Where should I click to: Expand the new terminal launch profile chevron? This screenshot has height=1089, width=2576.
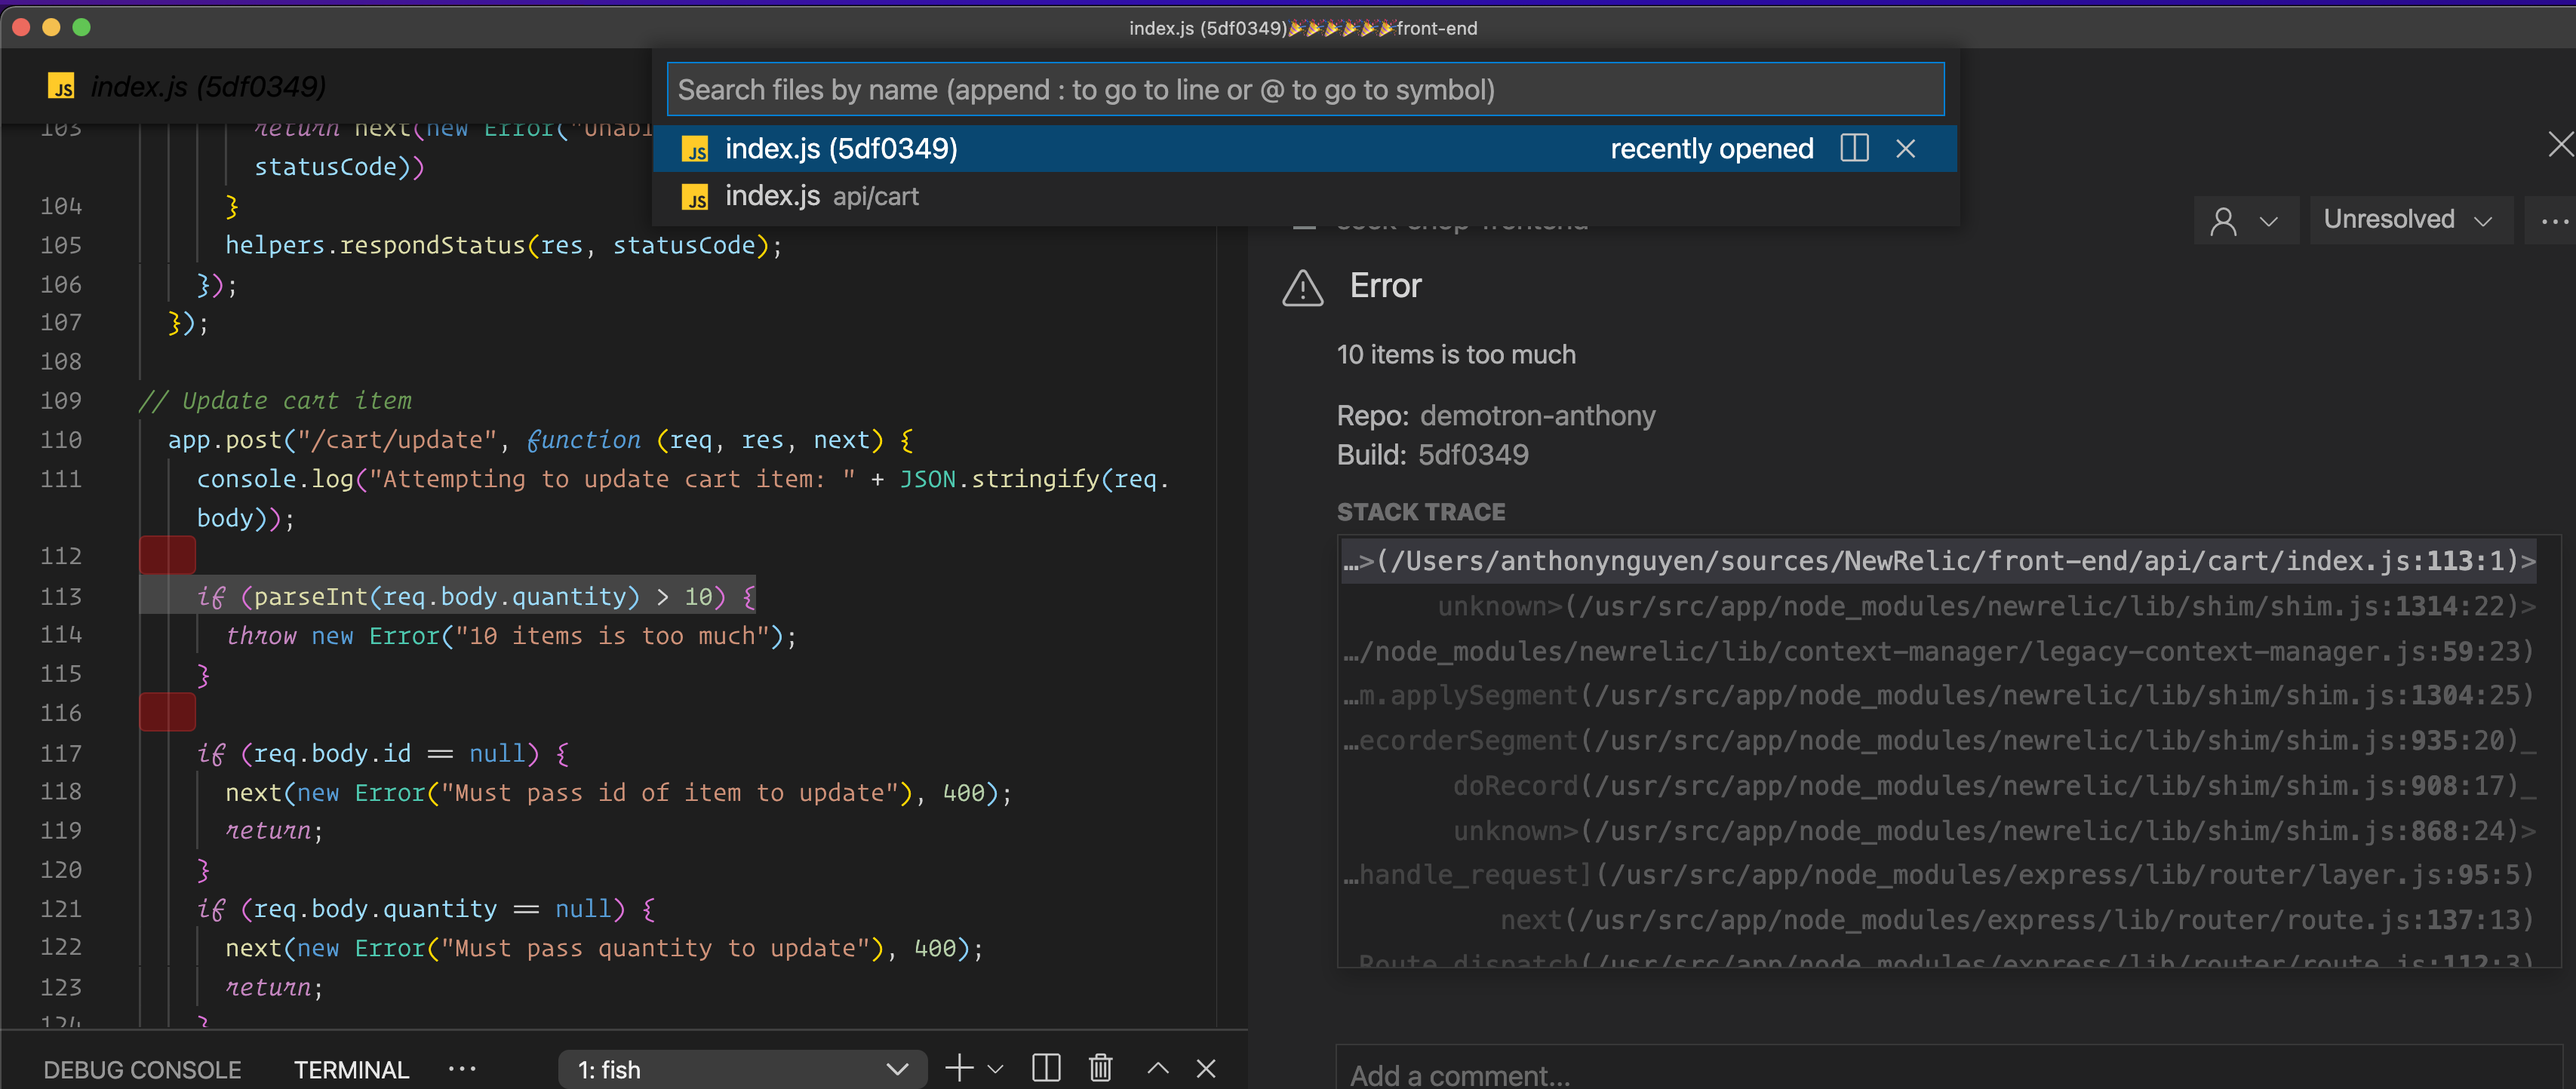tap(995, 1069)
